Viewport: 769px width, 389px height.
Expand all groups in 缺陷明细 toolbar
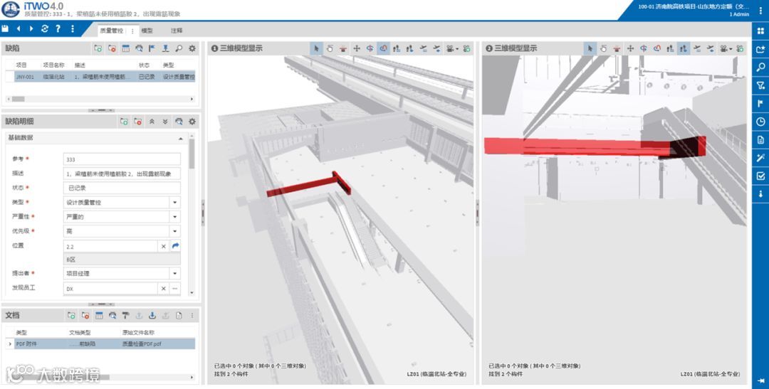(x=165, y=122)
